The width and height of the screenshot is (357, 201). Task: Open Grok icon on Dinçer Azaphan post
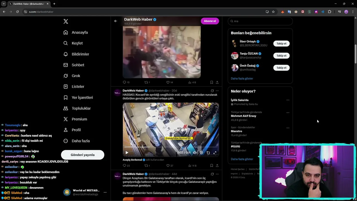coord(212,174)
